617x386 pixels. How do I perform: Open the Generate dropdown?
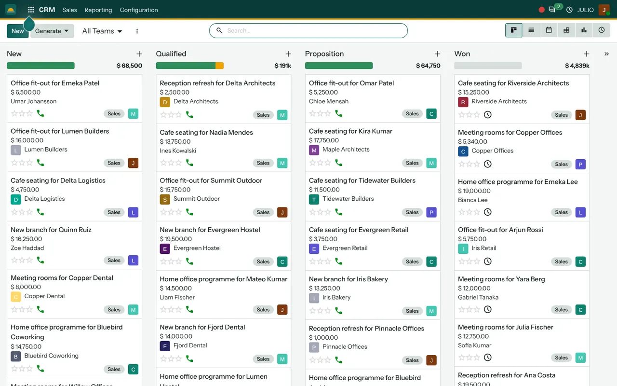tap(52, 31)
